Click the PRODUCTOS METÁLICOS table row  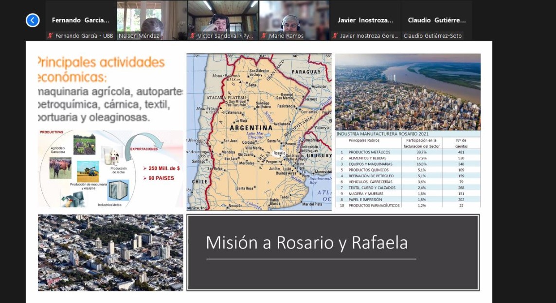[408, 152]
